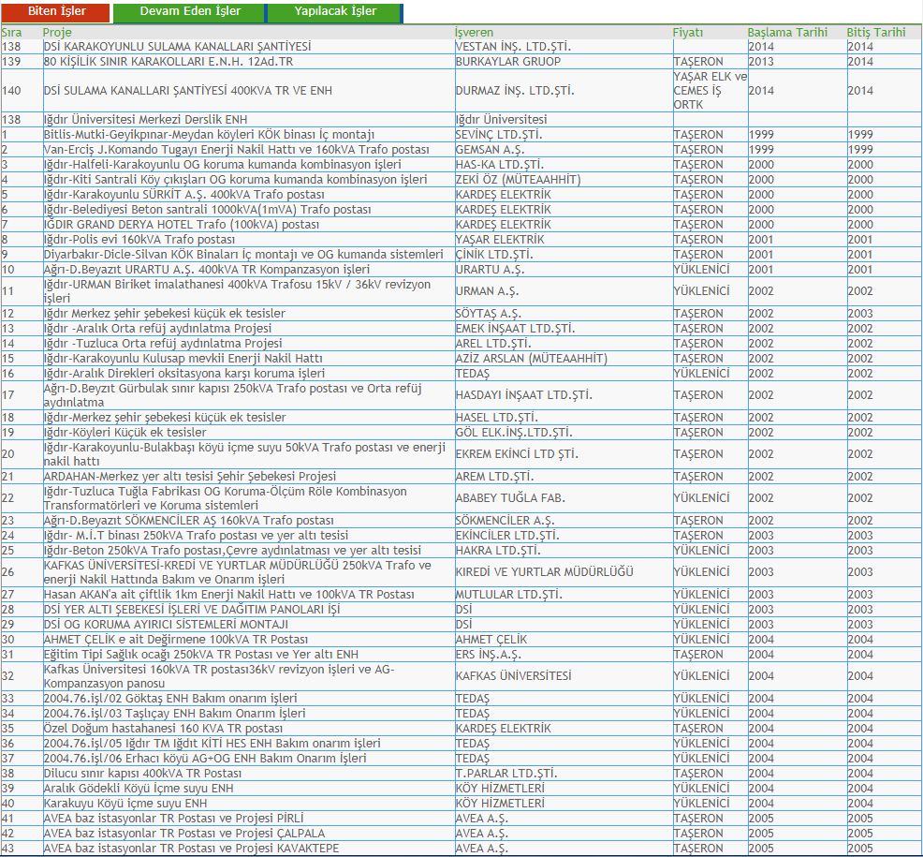923x857 pixels.
Task: Click ZEKİ ÖZ (MÜTEAAHHİT) employer cell
Action: (564, 180)
